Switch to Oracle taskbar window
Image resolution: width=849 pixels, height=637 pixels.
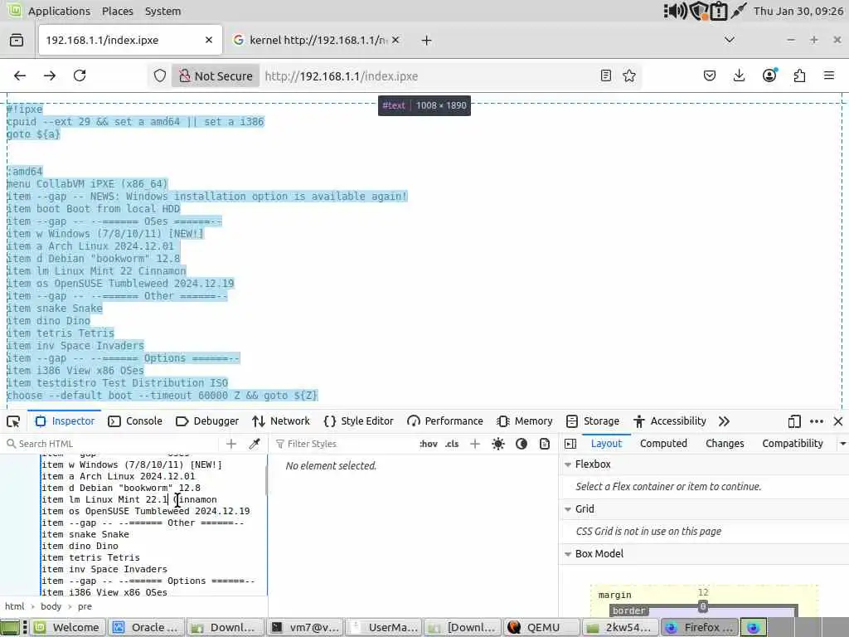pyautogui.click(x=146, y=627)
